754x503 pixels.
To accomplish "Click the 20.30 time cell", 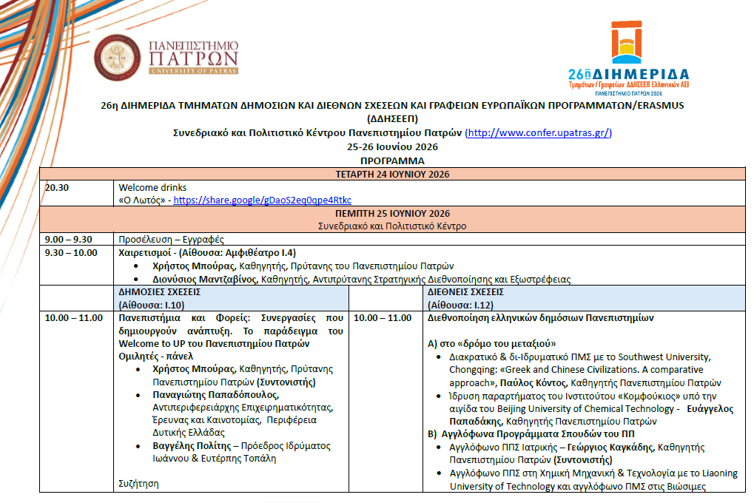I will tap(76, 193).
